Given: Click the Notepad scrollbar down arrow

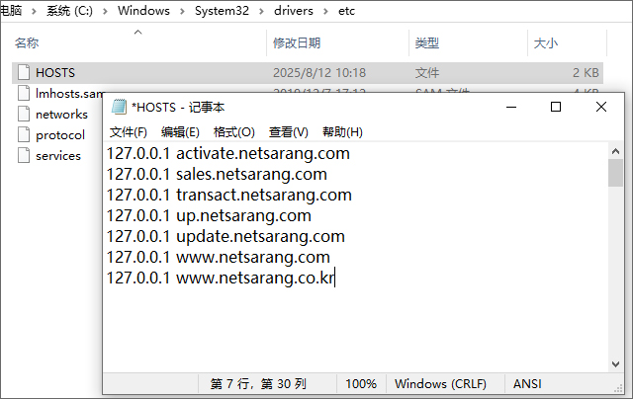Looking at the screenshot, I should [x=615, y=364].
